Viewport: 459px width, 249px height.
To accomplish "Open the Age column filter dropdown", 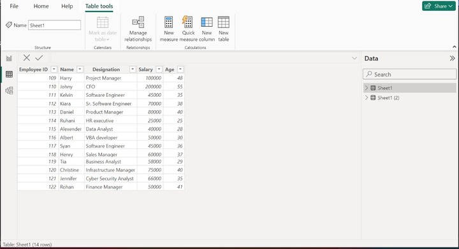I will 180,69.
